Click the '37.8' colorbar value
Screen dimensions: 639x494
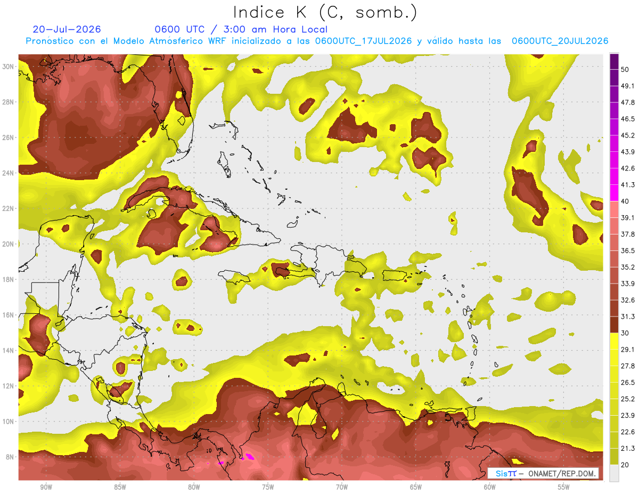coord(628,234)
